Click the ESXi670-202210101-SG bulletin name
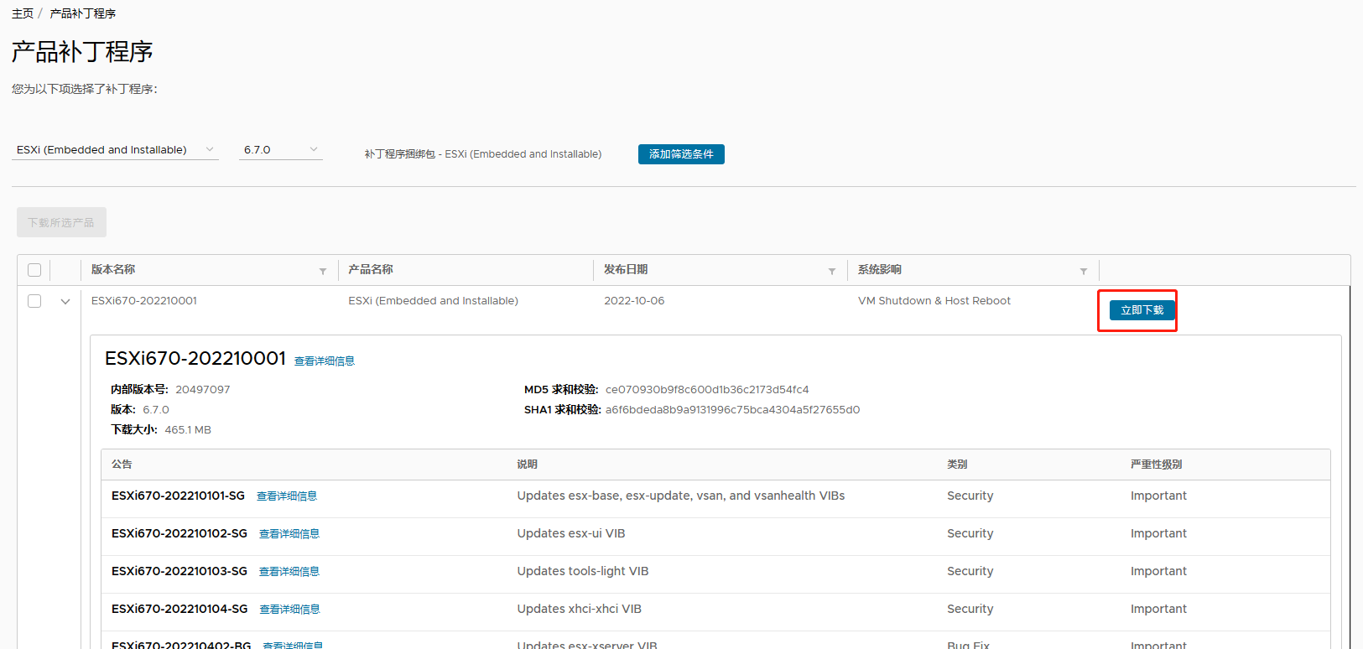This screenshot has height=649, width=1363. 178,496
